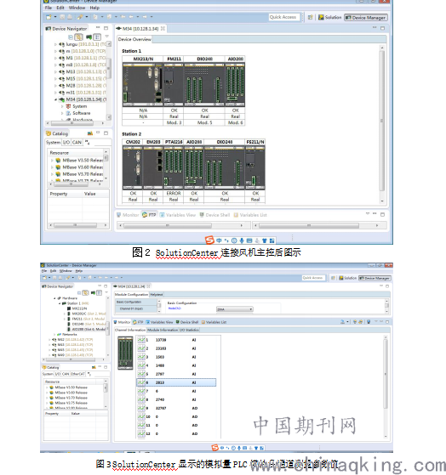Expand M13 device node in Figure 2 tree
The height and width of the screenshot is (475, 446).
click(x=55, y=71)
